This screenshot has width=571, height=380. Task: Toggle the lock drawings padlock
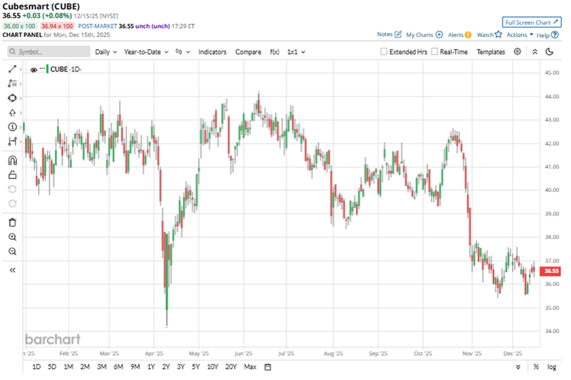12,175
